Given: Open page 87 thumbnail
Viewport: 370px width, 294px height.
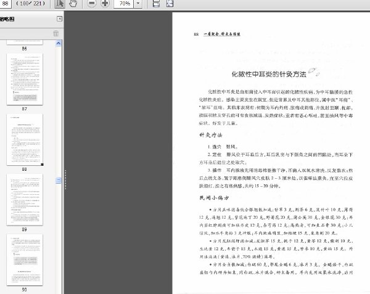Looking at the screenshot, I should [25, 80].
